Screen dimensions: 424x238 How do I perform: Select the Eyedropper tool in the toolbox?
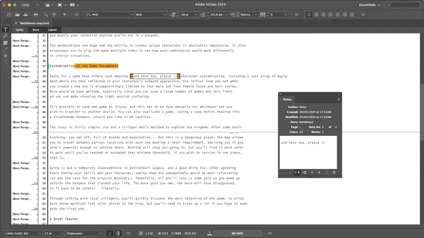5,49
